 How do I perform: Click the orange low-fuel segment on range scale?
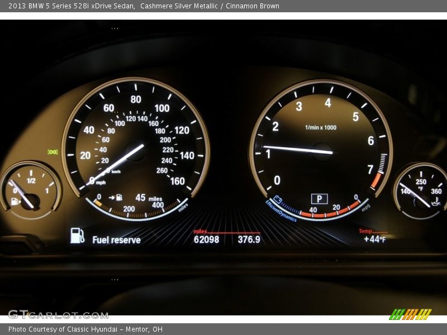(98, 203)
